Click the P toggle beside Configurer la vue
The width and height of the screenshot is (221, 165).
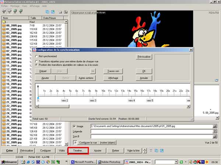tap(75, 143)
